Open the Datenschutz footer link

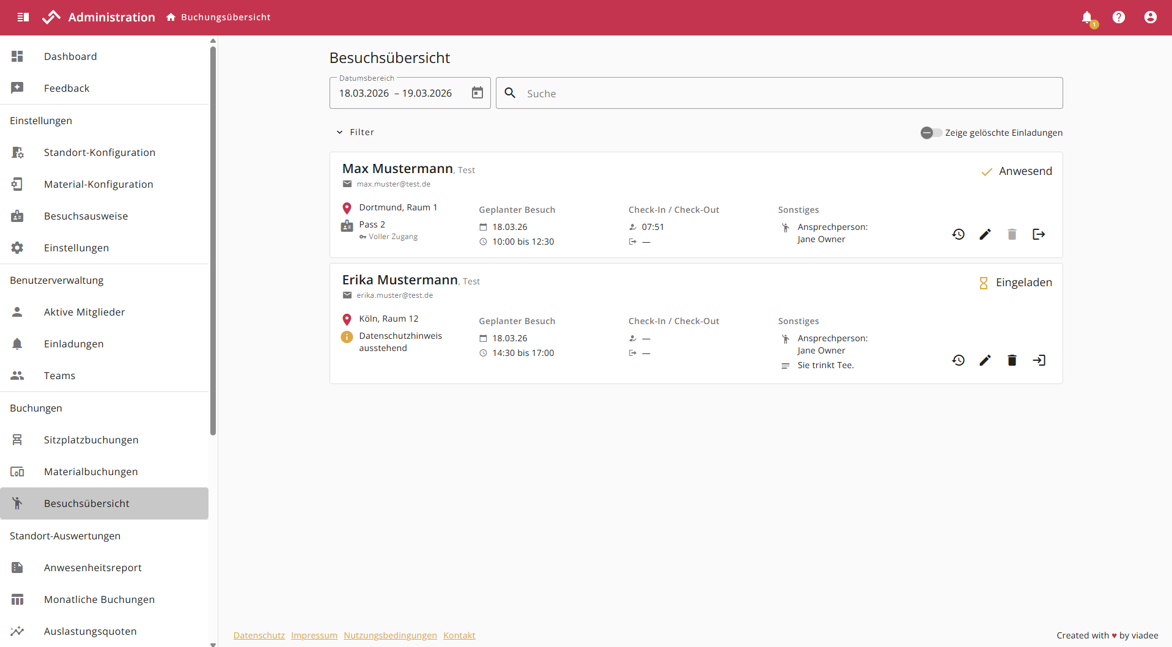(x=259, y=635)
